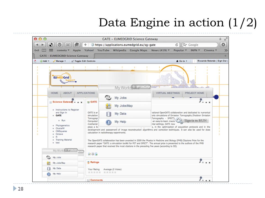Open the Training Material link
Viewport: 265px width, 198px height.
coord(64,140)
